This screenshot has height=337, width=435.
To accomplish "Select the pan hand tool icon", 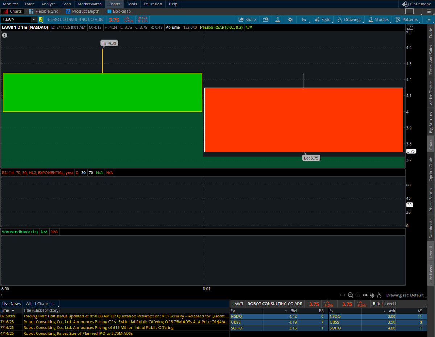I will pos(379,295).
